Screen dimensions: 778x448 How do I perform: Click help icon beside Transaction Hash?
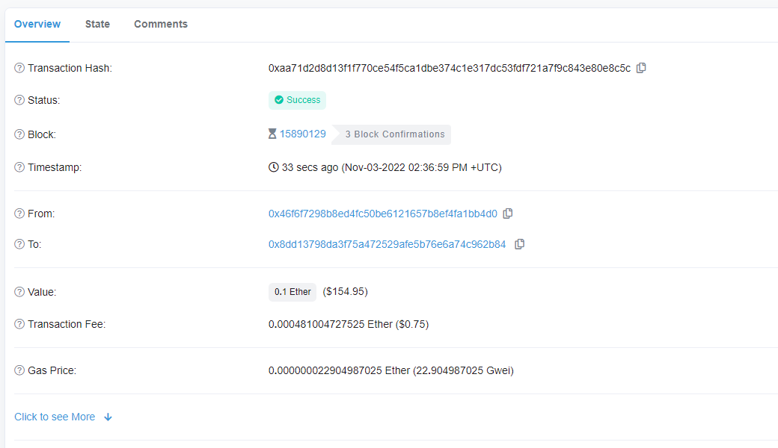coord(19,68)
